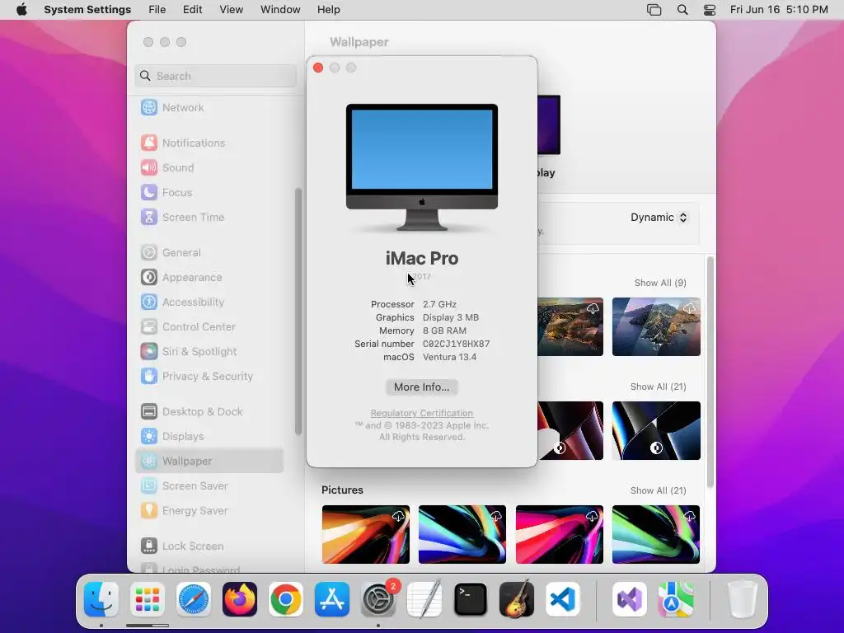Open the File menu
844x633 pixels.
coord(157,10)
